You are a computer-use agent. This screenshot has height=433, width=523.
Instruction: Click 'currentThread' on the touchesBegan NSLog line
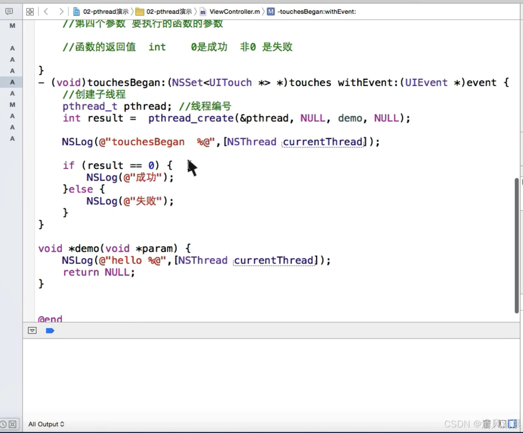pos(322,142)
